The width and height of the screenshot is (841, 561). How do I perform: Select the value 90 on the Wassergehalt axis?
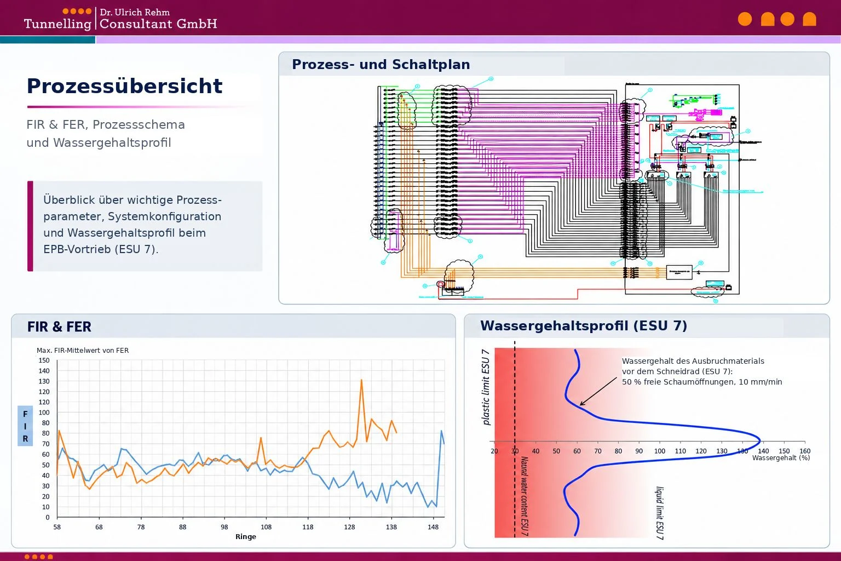point(639,451)
